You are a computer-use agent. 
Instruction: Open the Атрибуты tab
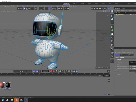(x=117, y=48)
